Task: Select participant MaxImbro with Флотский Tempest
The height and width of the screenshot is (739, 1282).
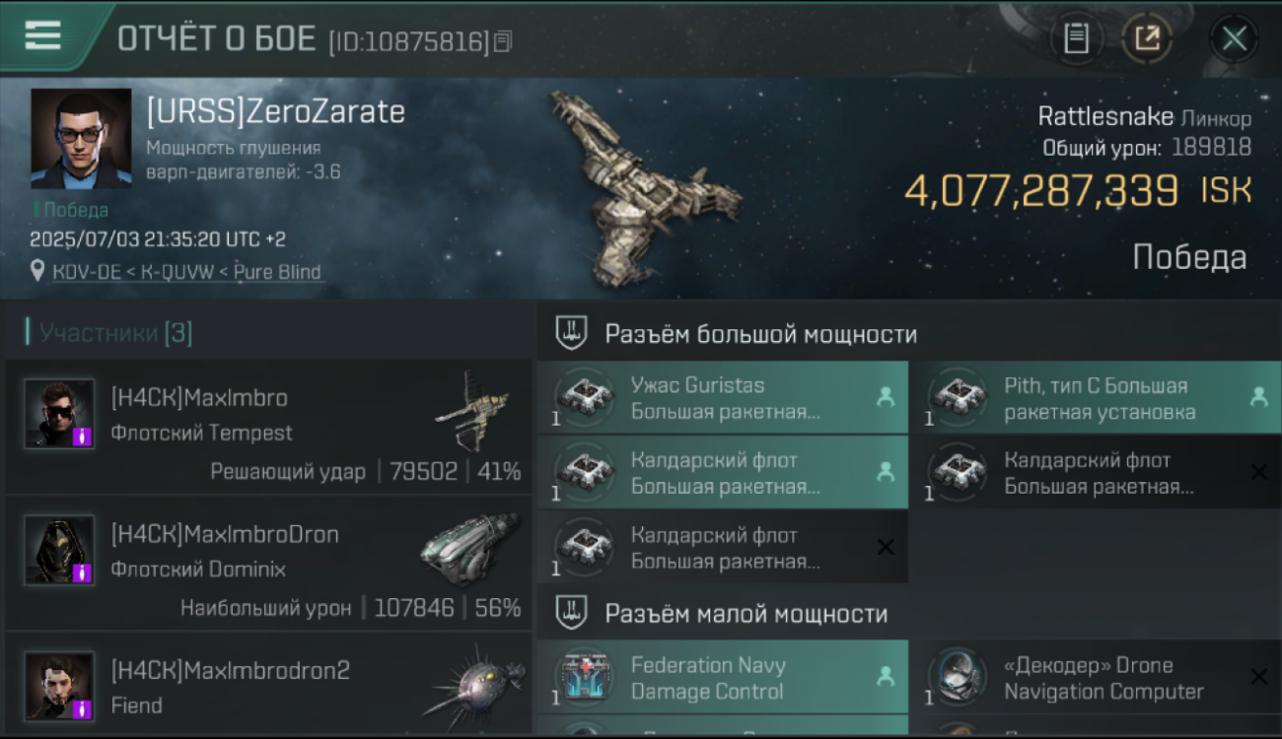Action: click(x=268, y=427)
